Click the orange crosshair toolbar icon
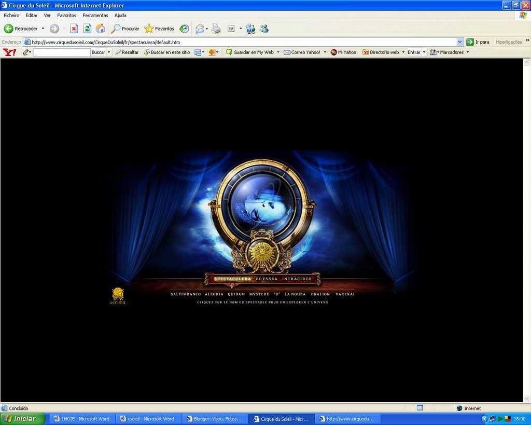This screenshot has width=531, height=425. [212, 52]
